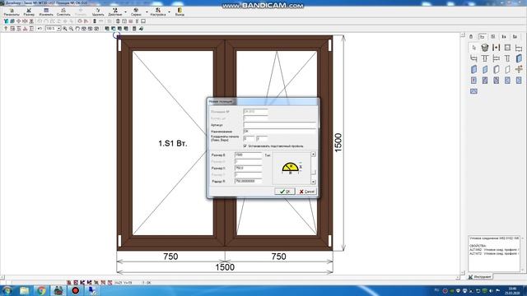Expand the Сервис dropdown arrow
Image resolution: width=527 pixels, height=296 pixels.
147,12
